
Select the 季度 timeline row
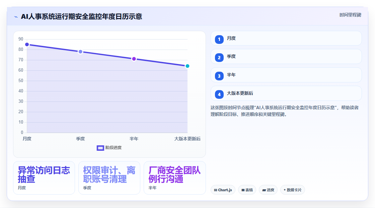pyautogui.click(x=286, y=57)
